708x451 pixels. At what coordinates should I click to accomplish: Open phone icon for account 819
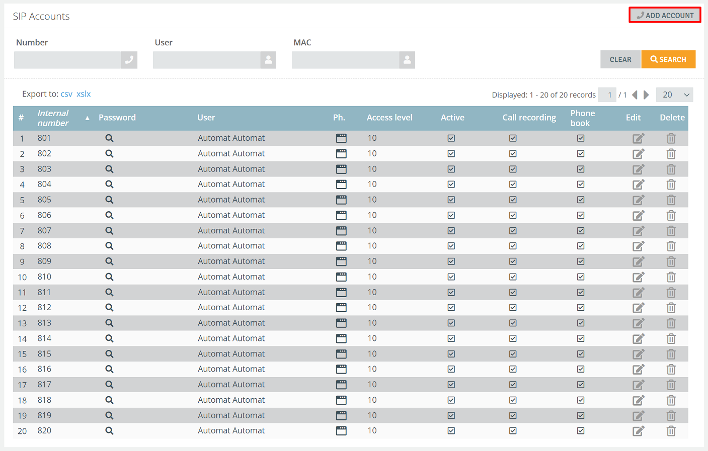(x=341, y=416)
